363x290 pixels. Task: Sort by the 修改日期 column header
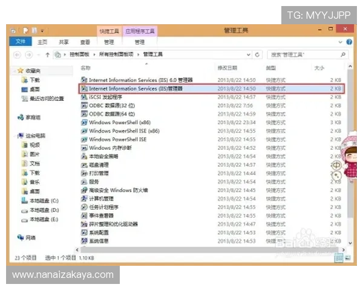(x=227, y=68)
